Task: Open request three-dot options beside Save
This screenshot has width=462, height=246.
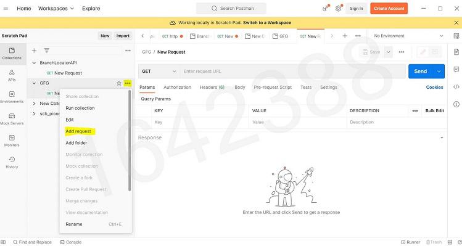Action: [402, 52]
